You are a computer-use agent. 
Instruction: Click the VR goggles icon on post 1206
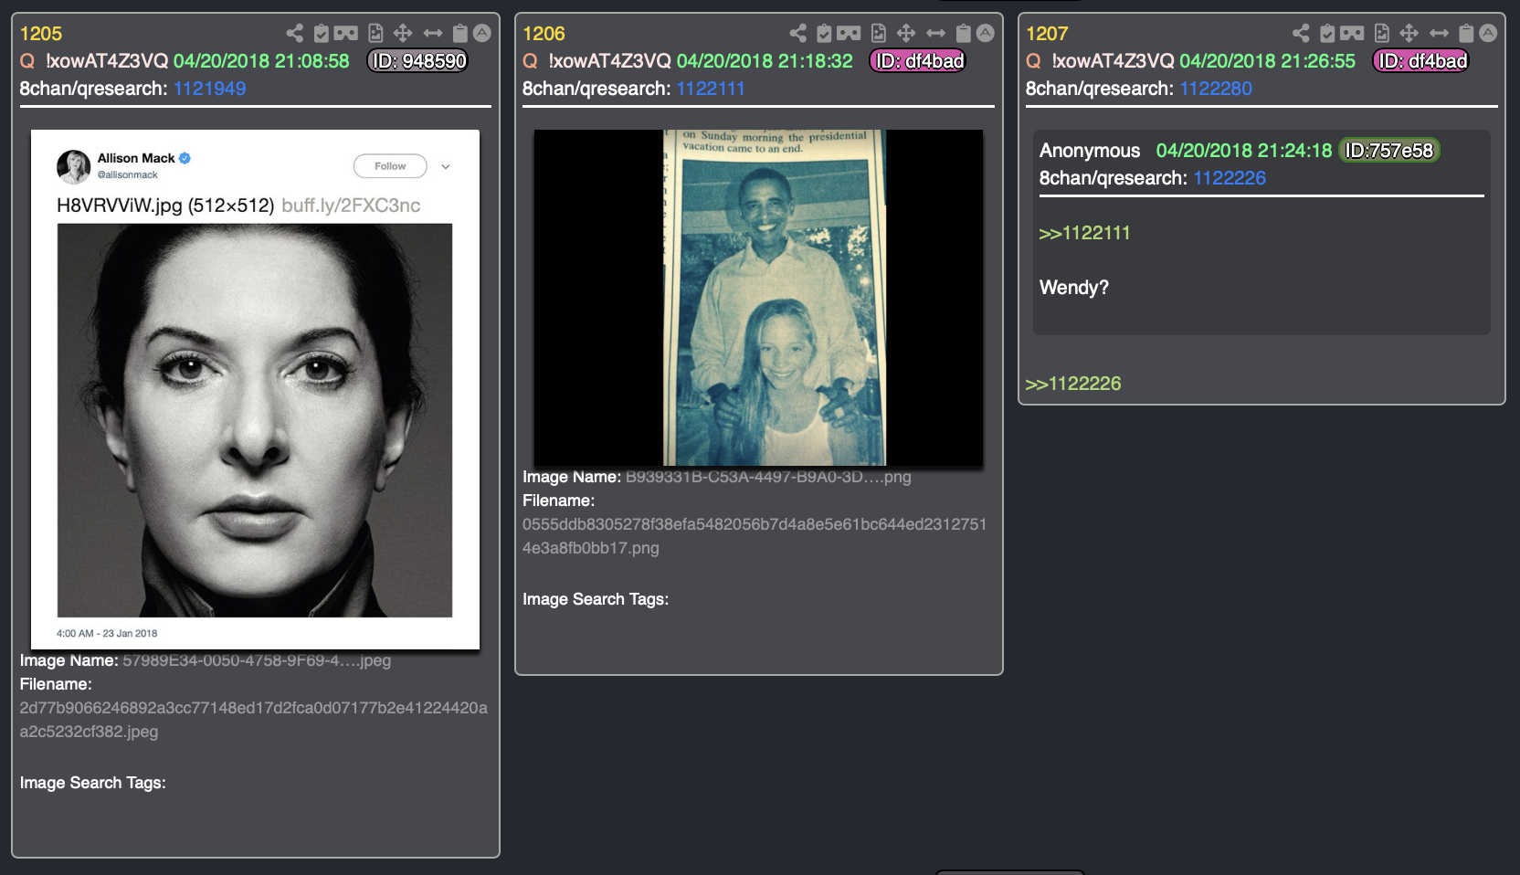(850, 34)
